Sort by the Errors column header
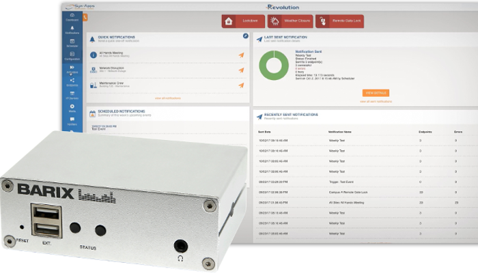The image size is (478, 273). click(458, 132)
